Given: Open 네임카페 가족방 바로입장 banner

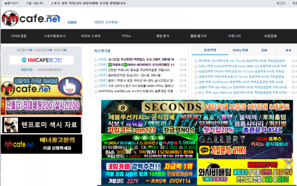Looking at the screenshot, I should coord(42,86).
